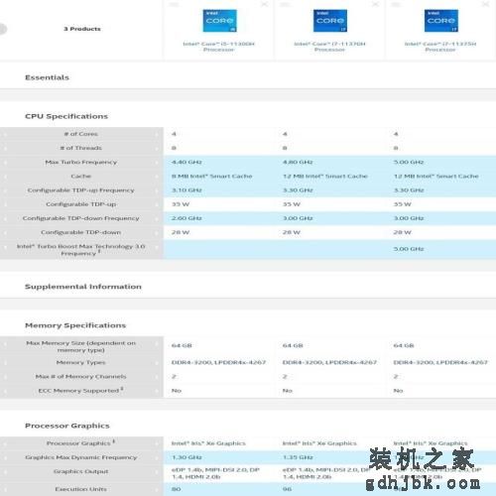This screenshot has width=496, height=496.
Task: Collapse the Memory Specifications section
Action: 75,325
